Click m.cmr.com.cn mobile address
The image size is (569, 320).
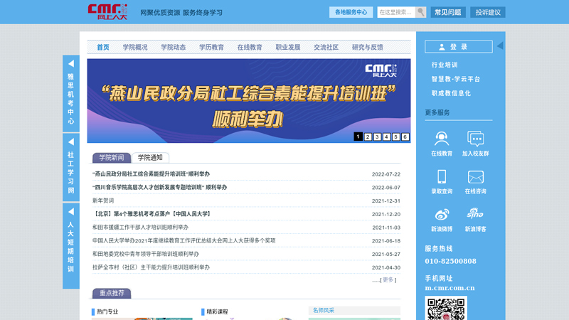pos(450,288)
